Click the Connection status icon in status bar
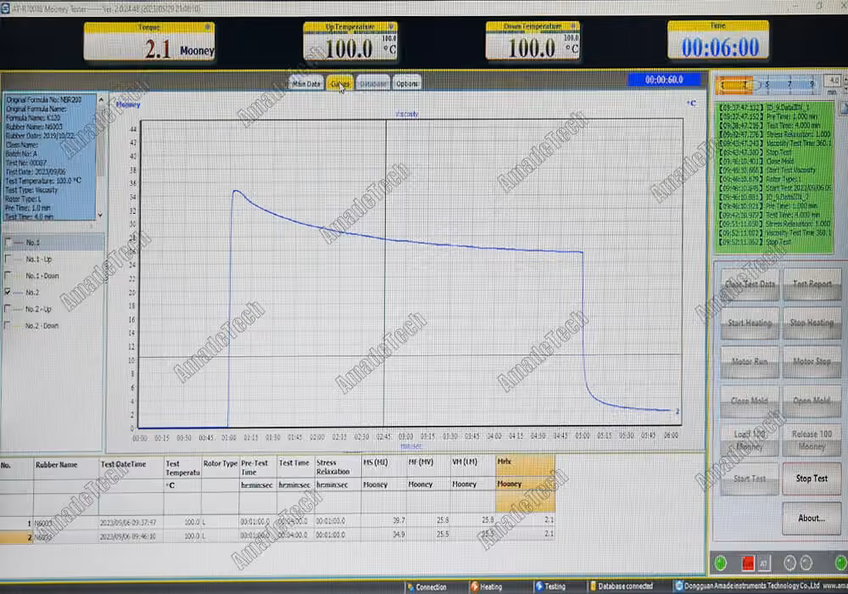Image resolution: width=848 pixels, height=594 pixels. [410, 587]
